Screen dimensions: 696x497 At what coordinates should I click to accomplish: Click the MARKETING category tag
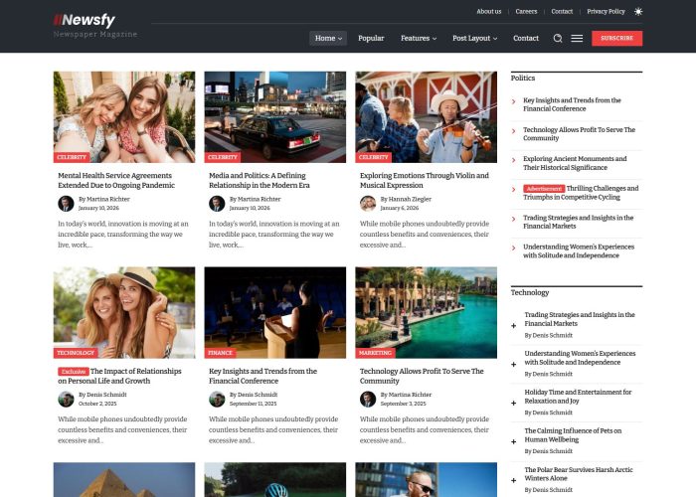[375, 353]
